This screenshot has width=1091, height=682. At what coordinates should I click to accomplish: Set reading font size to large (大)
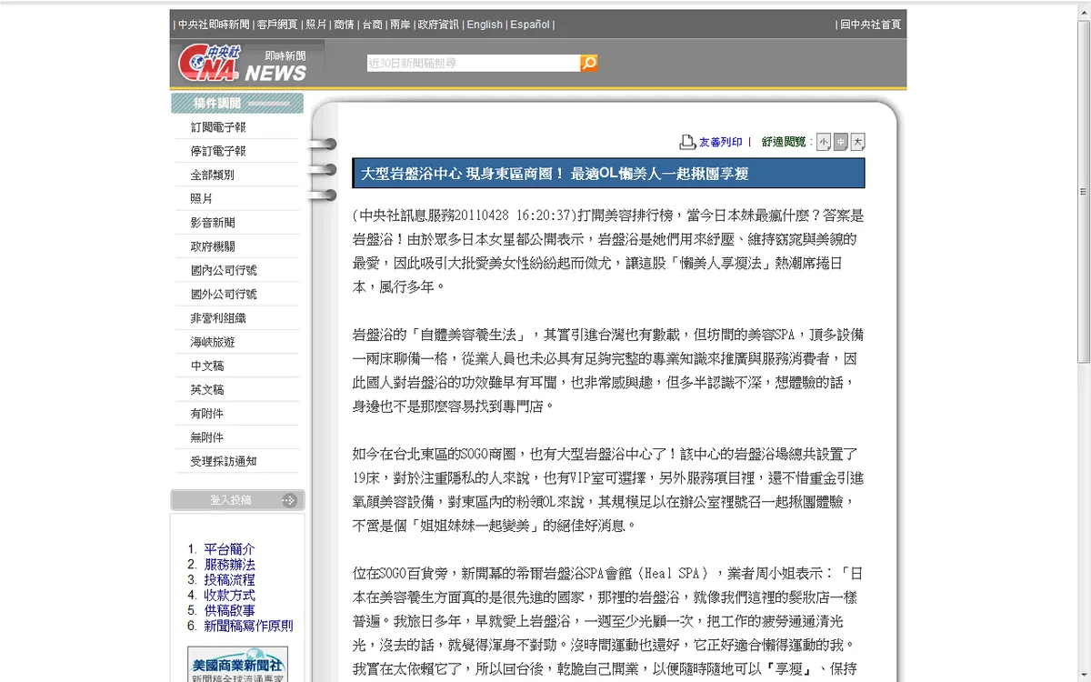pyautogui.click(x=857, y=142)
